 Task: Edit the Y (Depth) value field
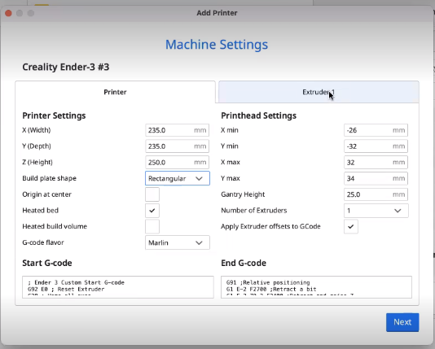pos(177,146)
